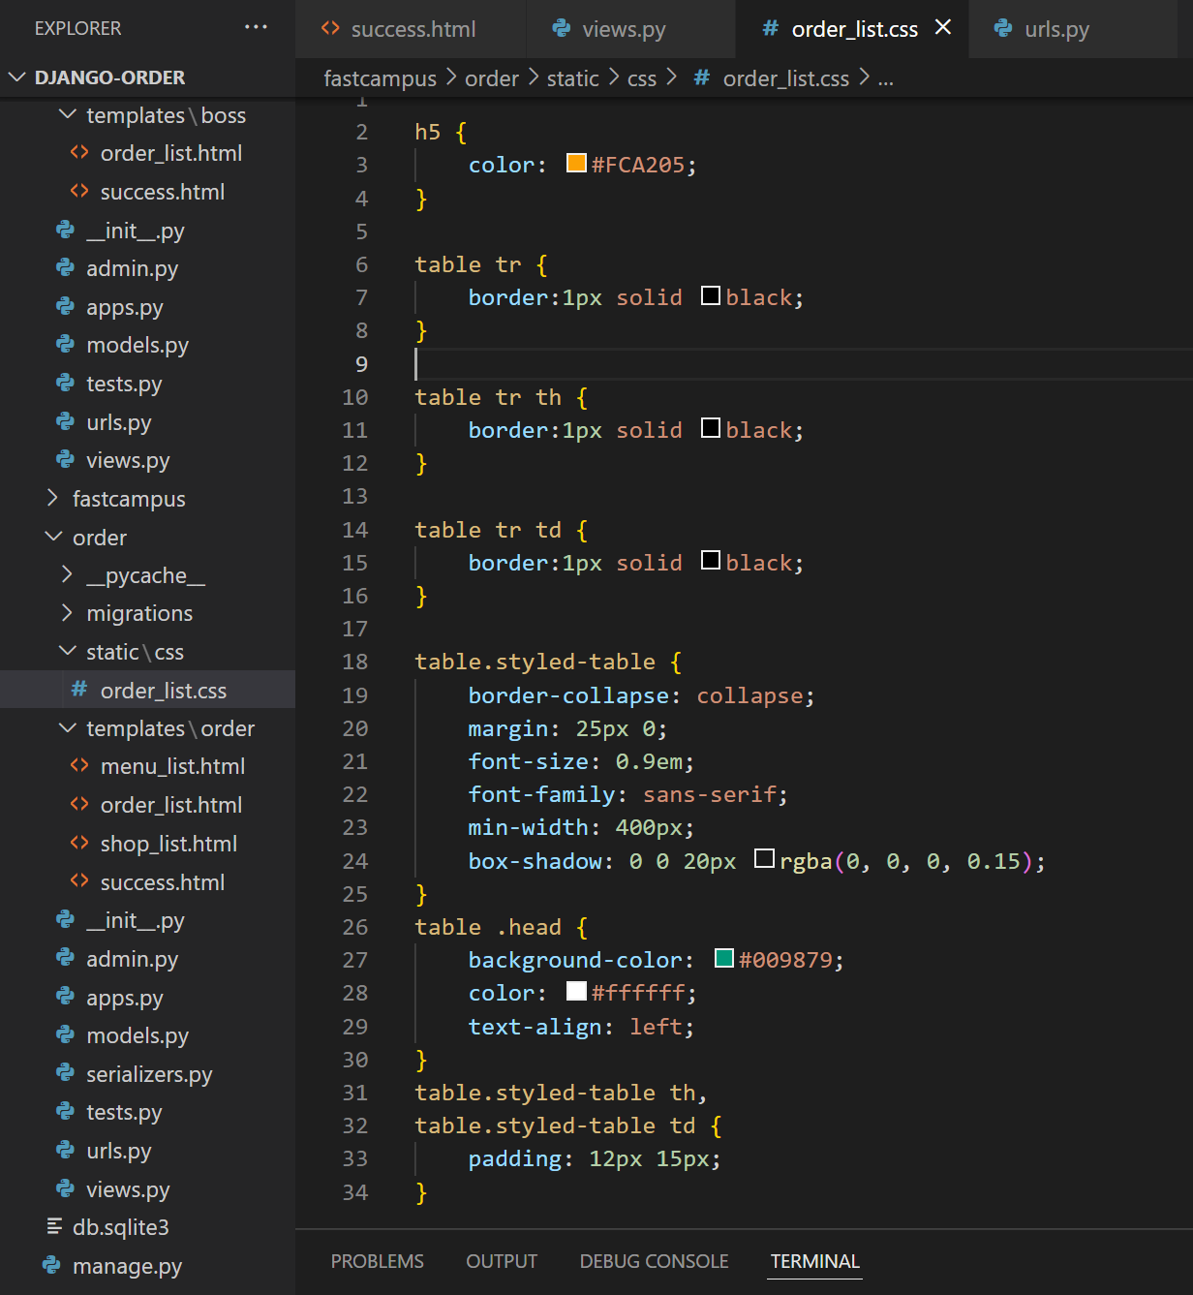Screen dimensions: 1193x1295
Task: Click line number 18 in gutter
Action: click(355, 662)
